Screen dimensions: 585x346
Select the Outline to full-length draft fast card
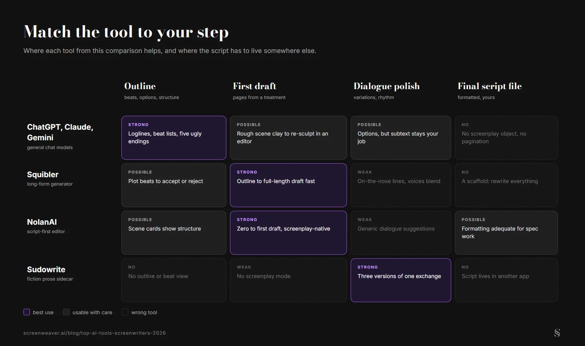288,185
